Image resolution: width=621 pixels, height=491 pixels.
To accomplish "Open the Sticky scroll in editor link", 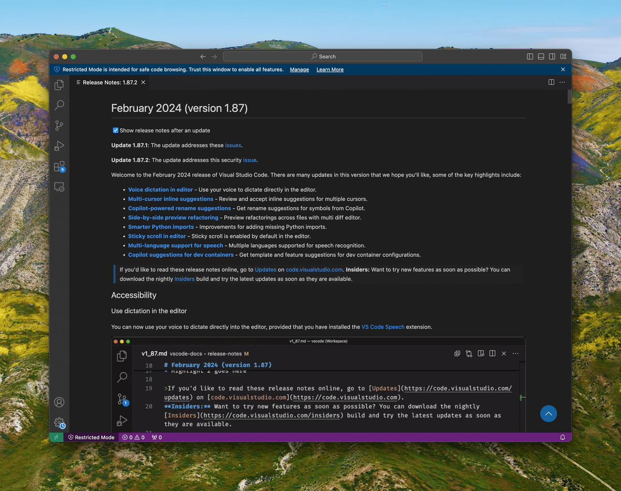I will pyautogui.click(x=157, y=236).
